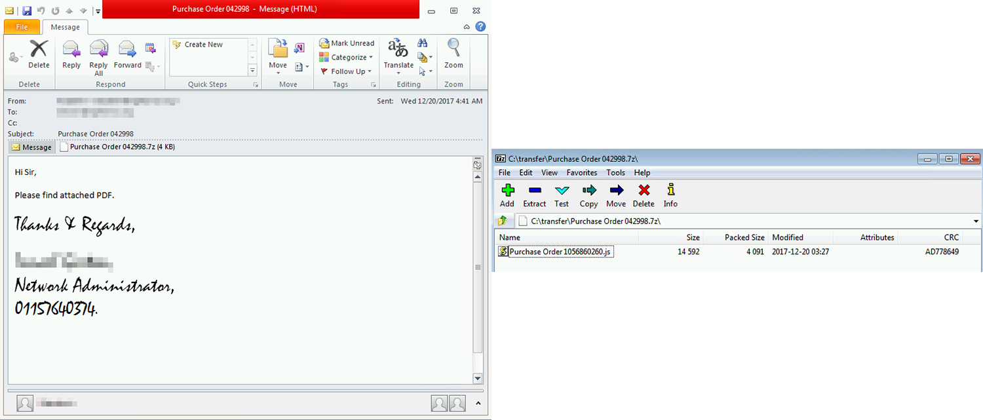
Task: Collapse the ribbon with the chevron
Action: (x=466, y=26)
